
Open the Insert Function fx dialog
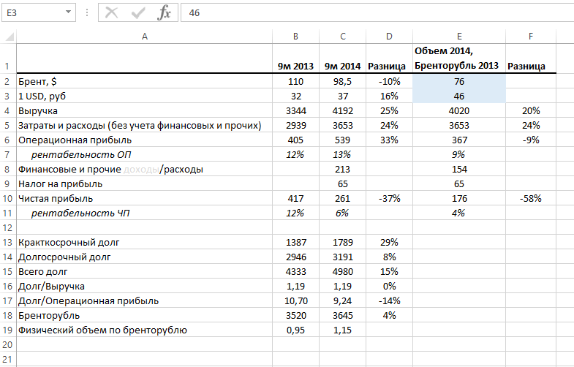pyautogui.click(x=164, y=13)
